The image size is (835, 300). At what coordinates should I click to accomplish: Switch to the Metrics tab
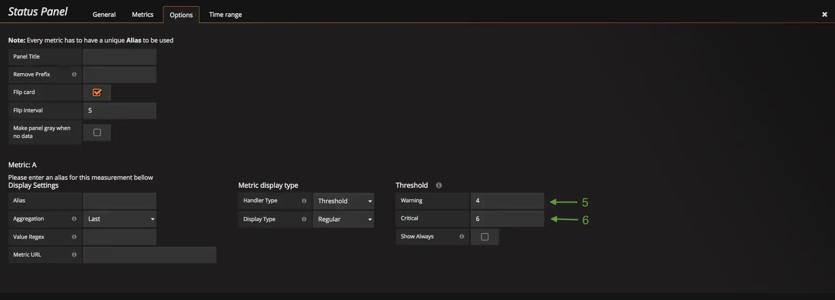(x=142, y=15)
